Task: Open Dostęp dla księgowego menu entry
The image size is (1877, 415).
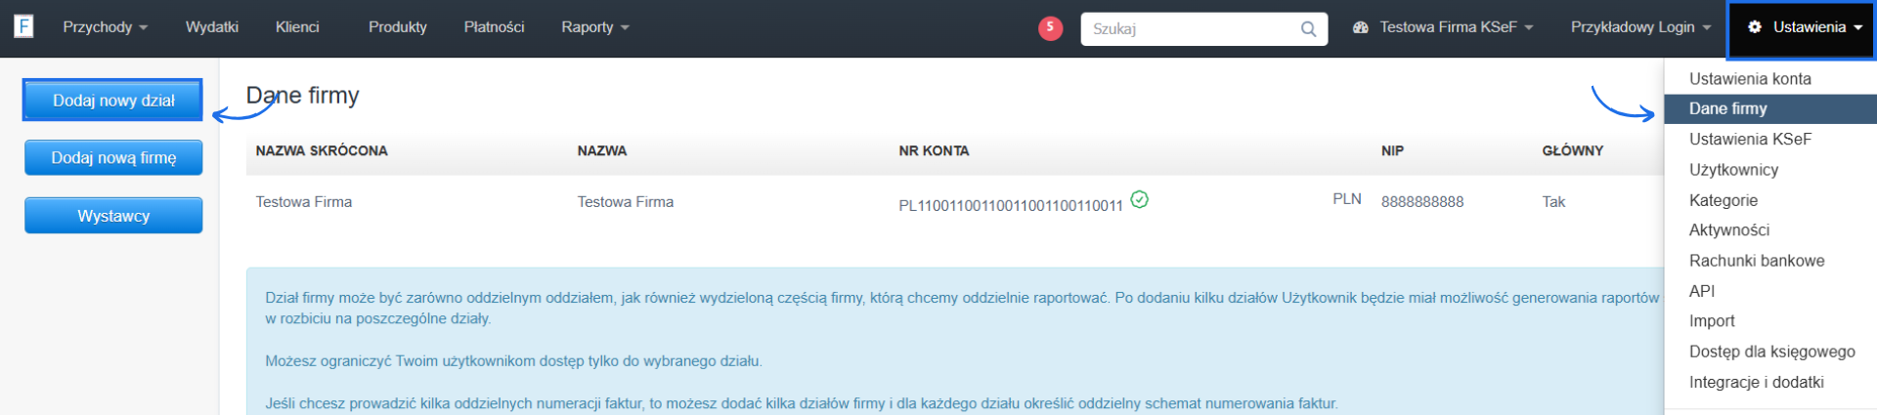Action: click(1770, 352)
